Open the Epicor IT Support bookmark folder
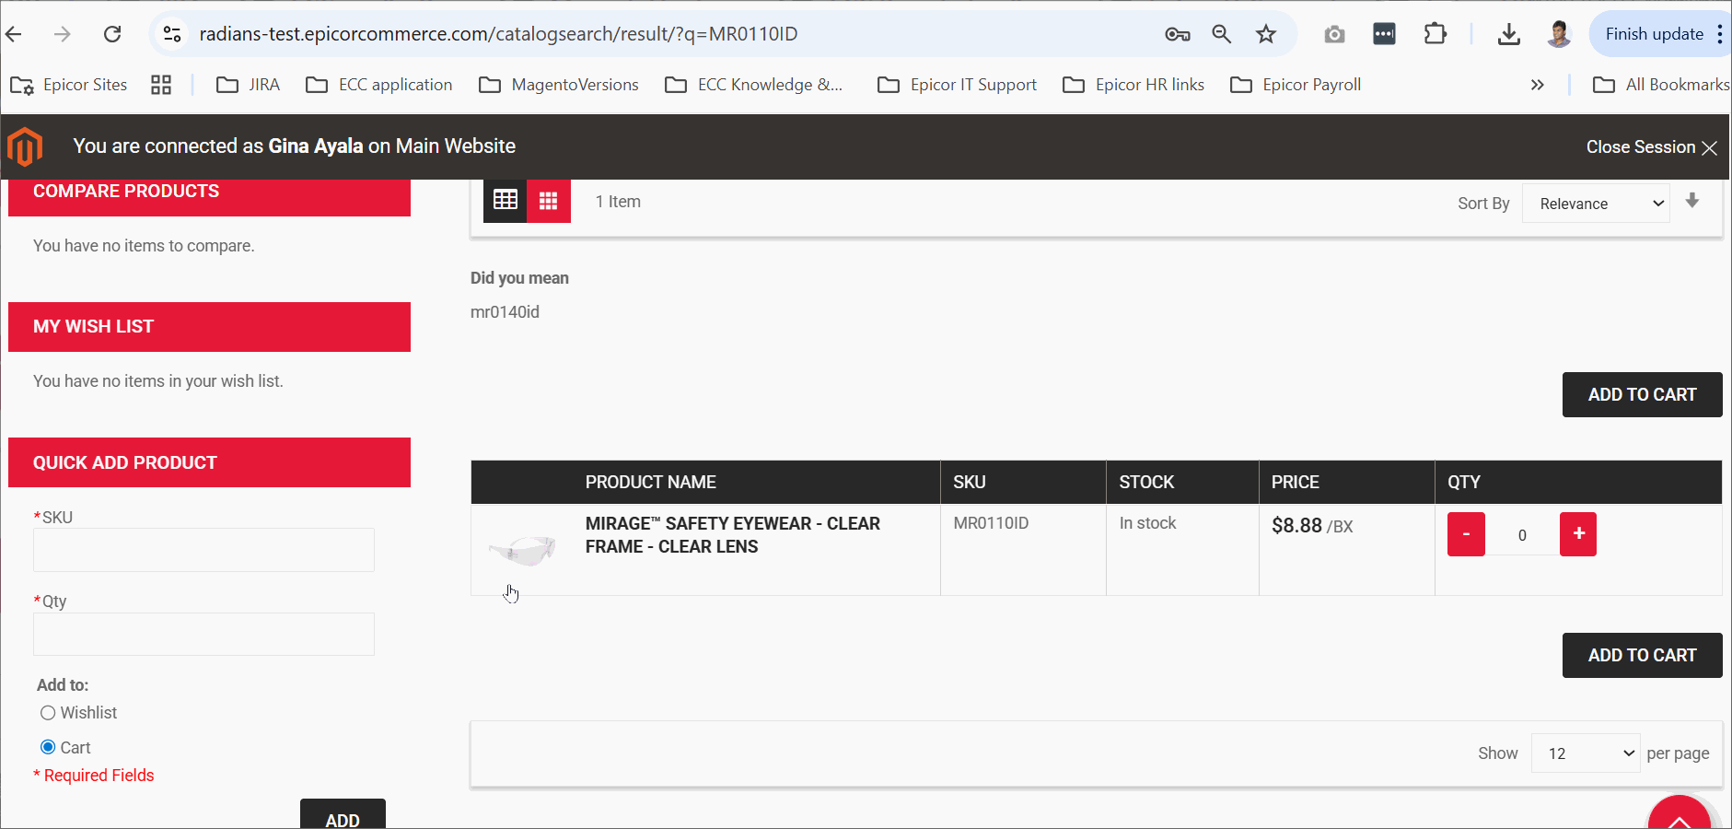1732x829 pixels. coord(958,85)
